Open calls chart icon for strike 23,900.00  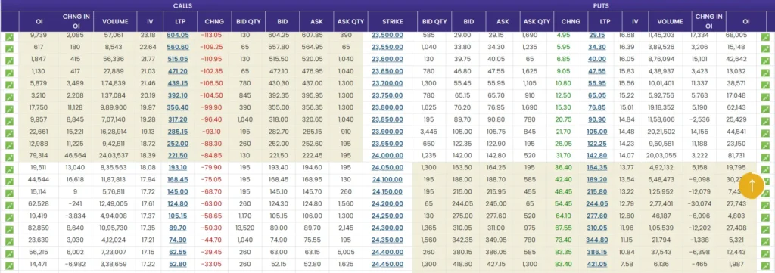[x=9, y=133]
